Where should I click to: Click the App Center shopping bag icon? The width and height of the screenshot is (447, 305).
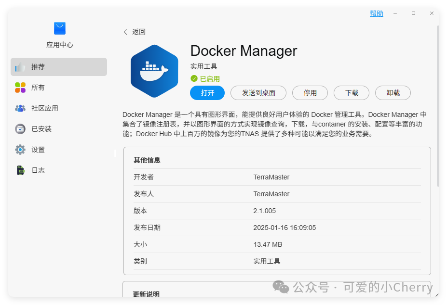[x=60, y=28]
